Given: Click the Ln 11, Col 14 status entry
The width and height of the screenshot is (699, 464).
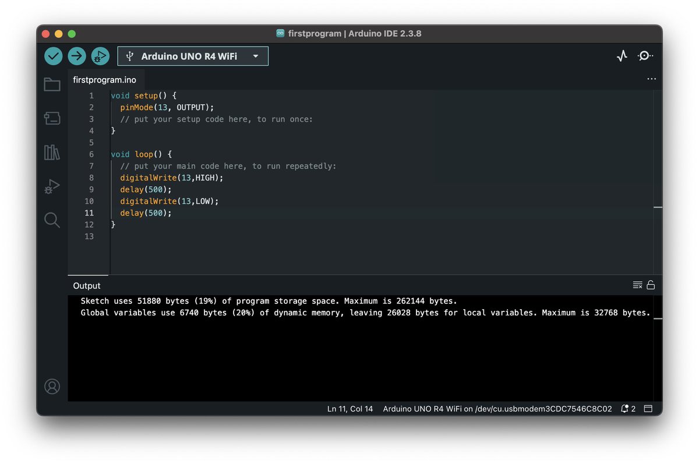Looking at the screenshot, I should click(x=350, y=409).
